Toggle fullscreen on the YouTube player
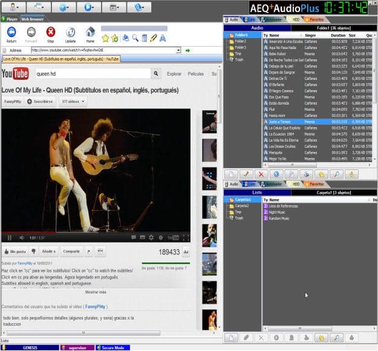The image size is (378, 351). click(186, 238)
